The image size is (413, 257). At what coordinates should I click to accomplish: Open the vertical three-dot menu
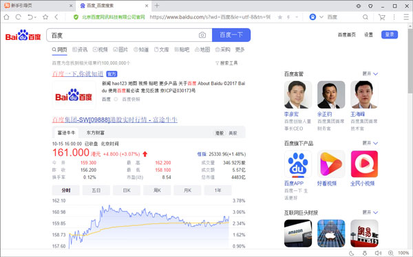click(x=394, y=17)
